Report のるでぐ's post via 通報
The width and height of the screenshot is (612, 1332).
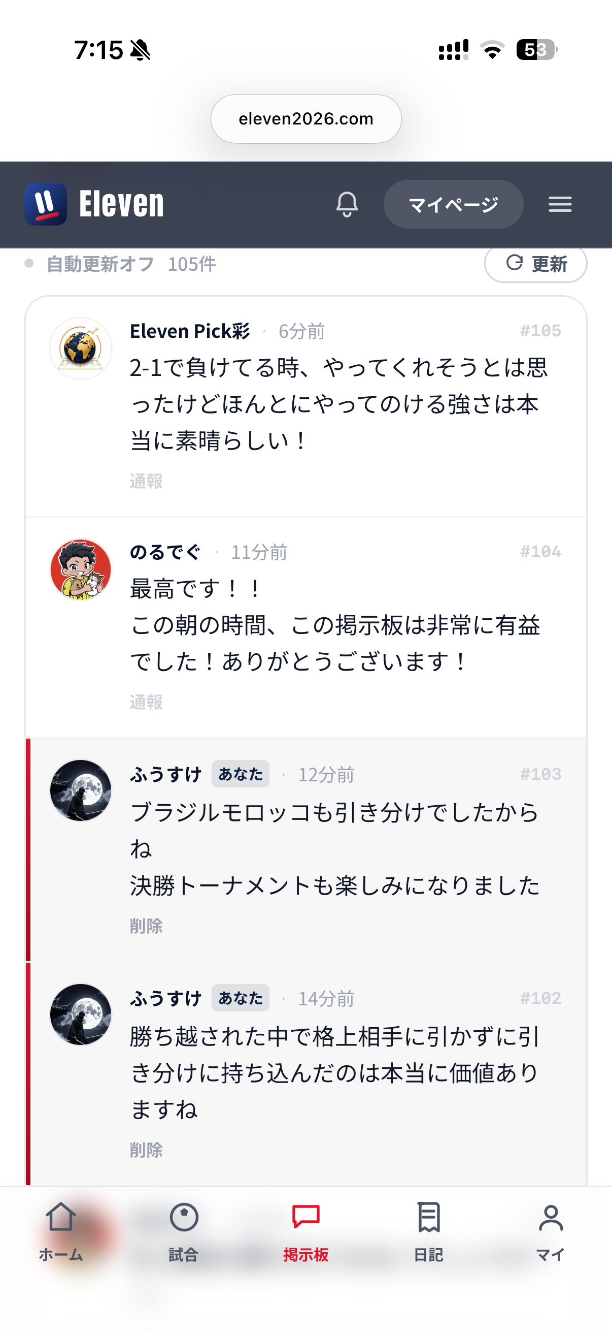tap(146, 702)
